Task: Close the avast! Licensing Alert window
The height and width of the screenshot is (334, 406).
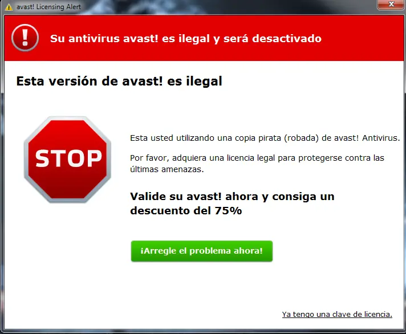Action: click(391, 5)
